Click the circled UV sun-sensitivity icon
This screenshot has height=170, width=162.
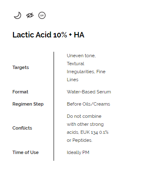click(42, 15)
